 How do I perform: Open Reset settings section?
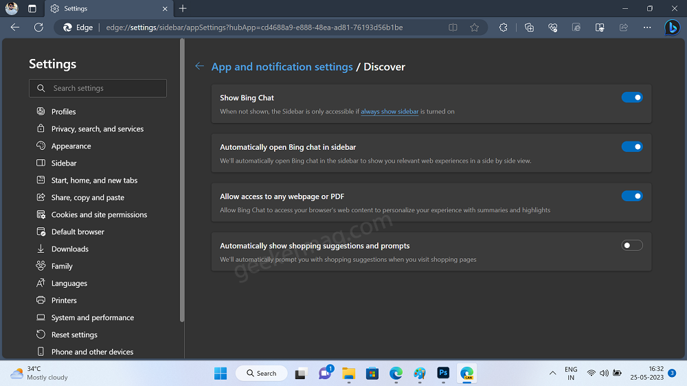click(x=74, y=334)
